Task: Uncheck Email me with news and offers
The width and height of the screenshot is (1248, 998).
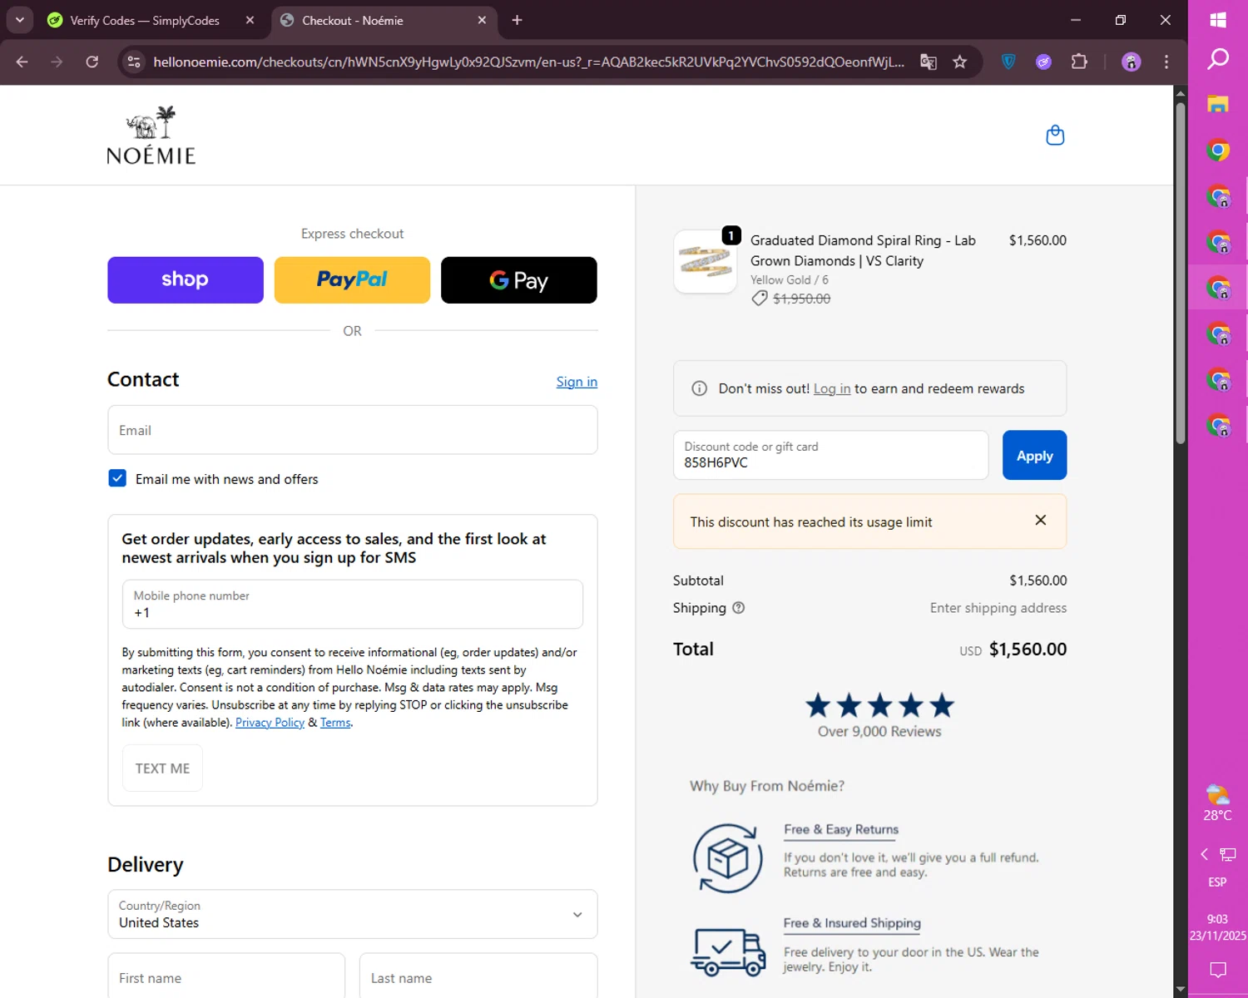Action: (117, 478)
